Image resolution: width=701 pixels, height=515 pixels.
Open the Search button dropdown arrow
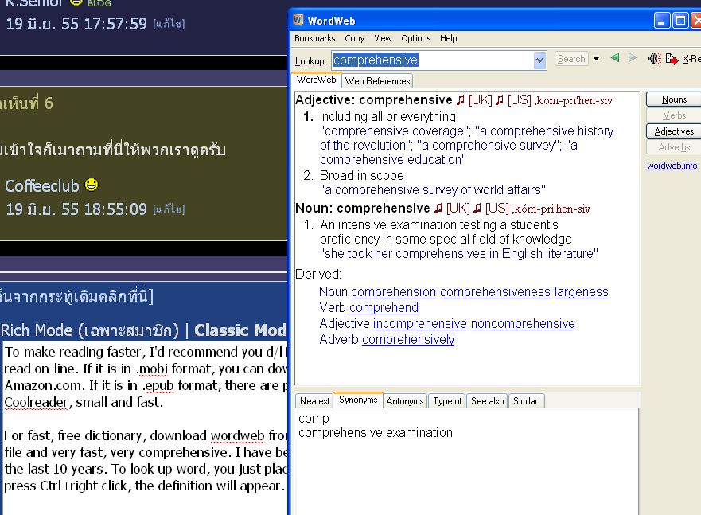(596, 59)
